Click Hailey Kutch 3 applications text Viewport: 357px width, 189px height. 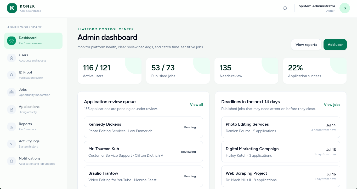pyautogui.click(x=249, y=155)
